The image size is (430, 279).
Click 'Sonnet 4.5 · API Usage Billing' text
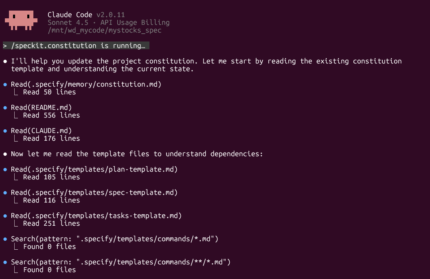109,22
